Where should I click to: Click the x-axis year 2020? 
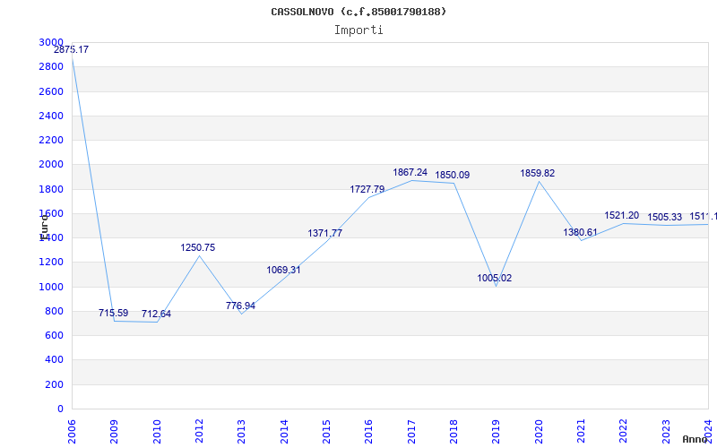pos(539,432)
